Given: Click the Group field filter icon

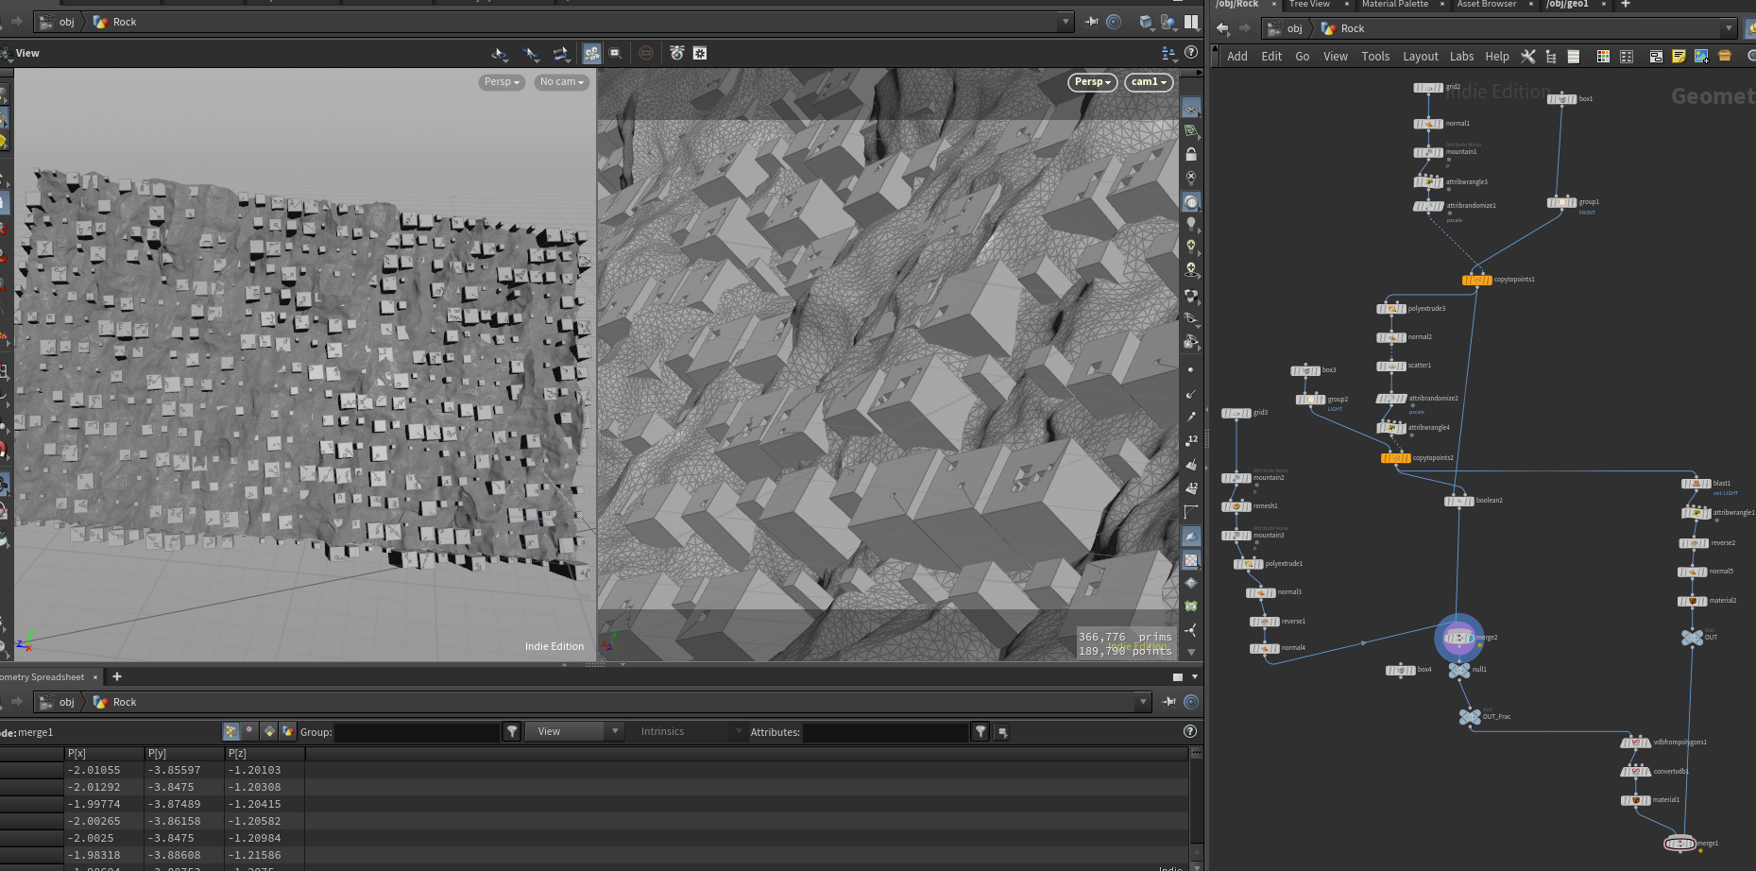Looking at the screenshot, I should click(512, 731).
